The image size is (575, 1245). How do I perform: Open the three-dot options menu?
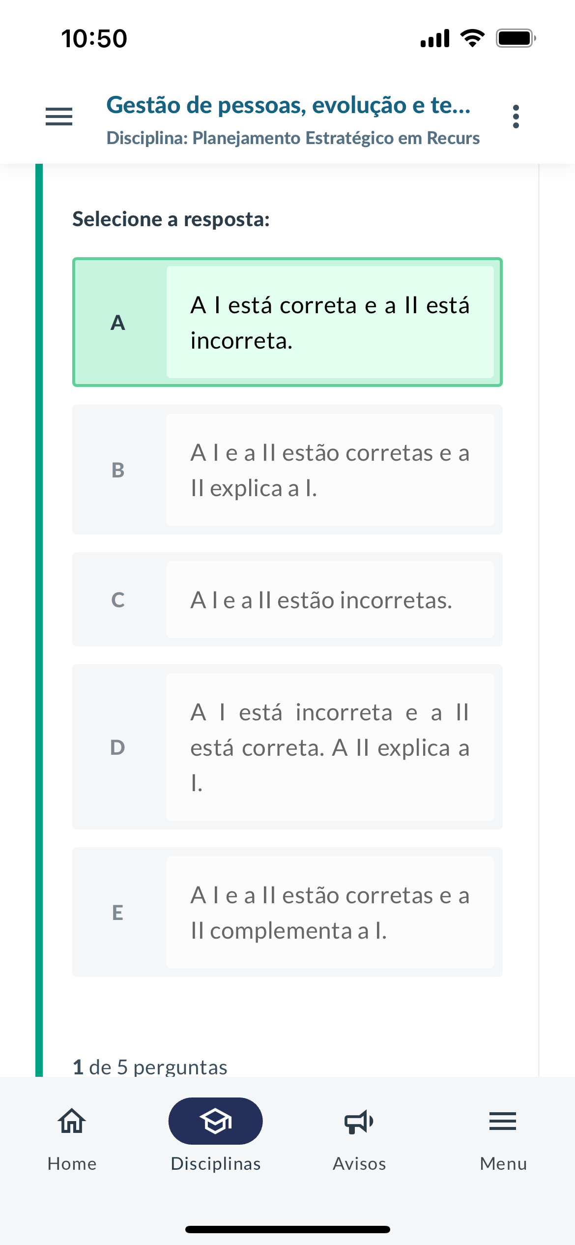pyautogui.click(x=516, y=117)
